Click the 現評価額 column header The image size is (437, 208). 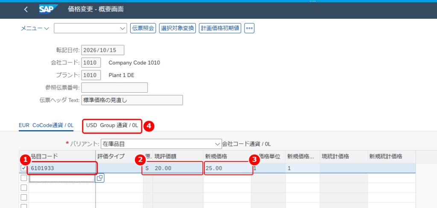178,156
